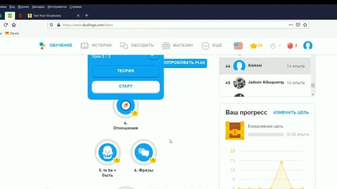Open the tracking protection shield icon

(52, 25)
